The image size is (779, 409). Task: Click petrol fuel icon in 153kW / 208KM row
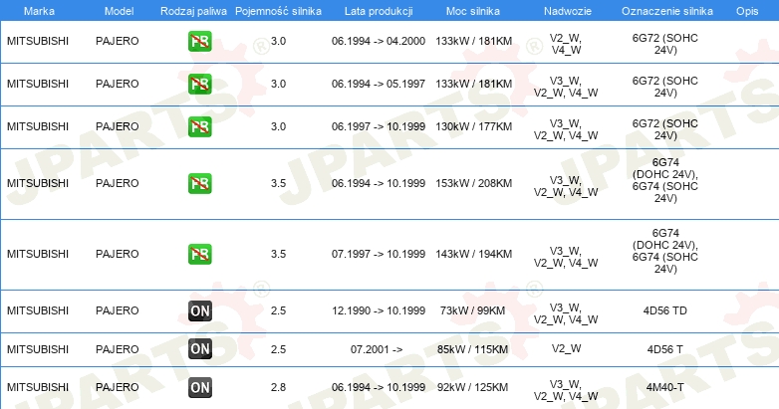199,183
